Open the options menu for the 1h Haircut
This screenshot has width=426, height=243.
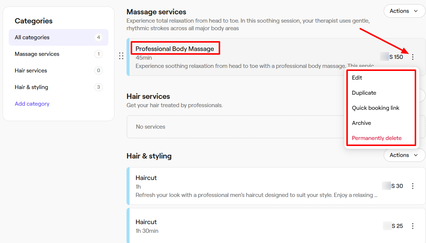click(413, 186)
